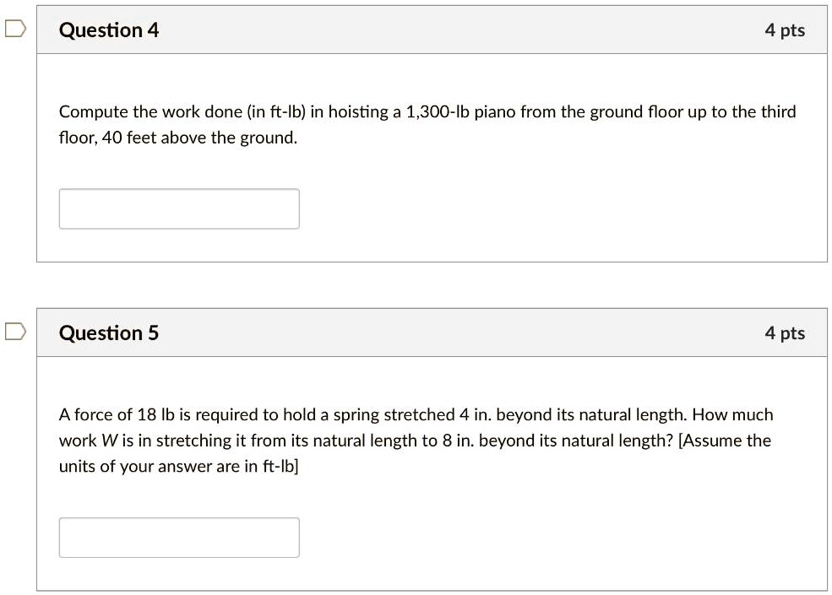The height and width of the screenshot is (595, 832).
Task: Click the word 'piano' in Question 4
Action: click(495, 112)
